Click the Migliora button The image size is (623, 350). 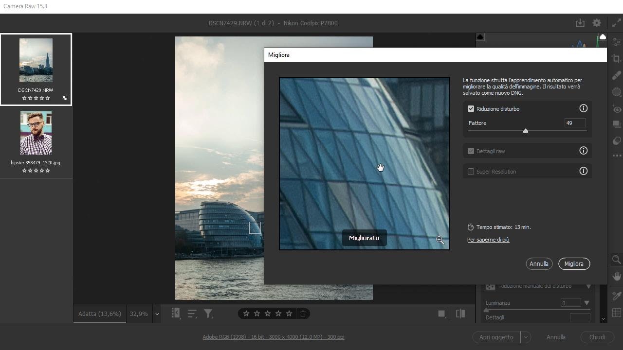[574, 263]
